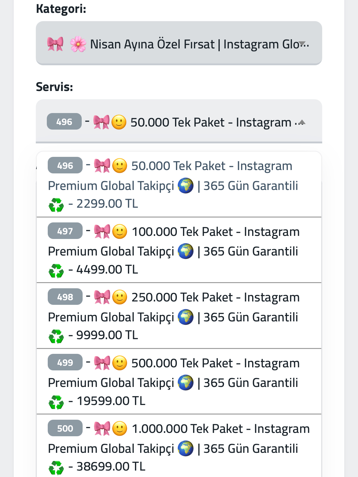
Task: Click the selected Servis field showing 496
Action: (179, 121)
